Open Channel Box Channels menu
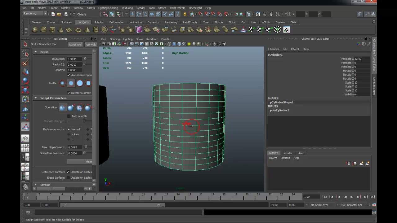397x223 pixels. point(274,49)
